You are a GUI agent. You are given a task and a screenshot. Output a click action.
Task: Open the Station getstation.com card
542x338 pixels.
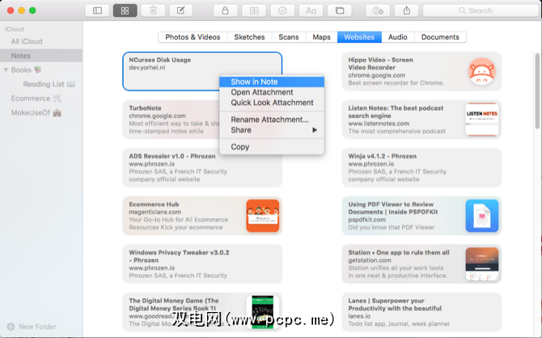click(421, 264)
